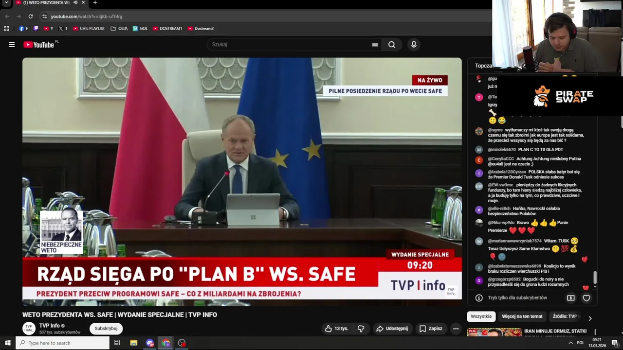Screen dimensions: 623x350
Task: Open the Super Chat dollar icon in chat
Action: click(571, 298)
